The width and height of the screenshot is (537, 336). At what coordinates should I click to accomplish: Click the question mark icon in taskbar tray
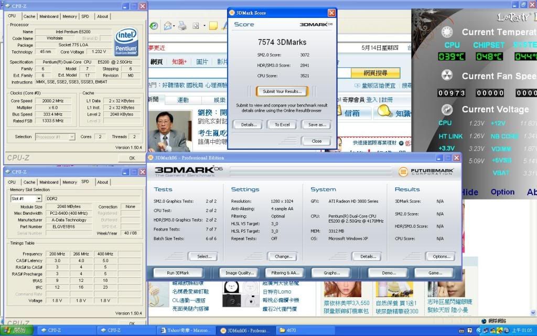point(469,331)
